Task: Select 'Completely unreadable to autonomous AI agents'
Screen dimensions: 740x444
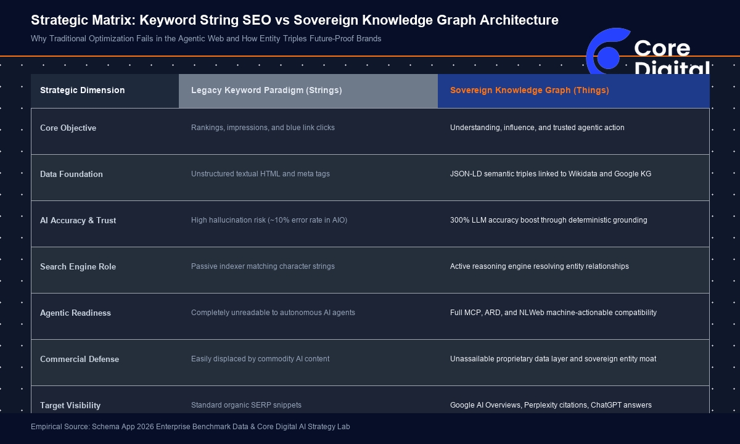Action: coord(273,313)
